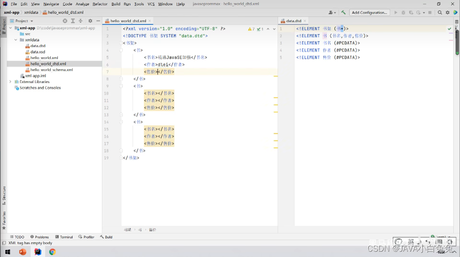The height and width of the screenshot is (257, 460).
Task: Fold the second 书 element at line 9
Action: pos(121,86)
